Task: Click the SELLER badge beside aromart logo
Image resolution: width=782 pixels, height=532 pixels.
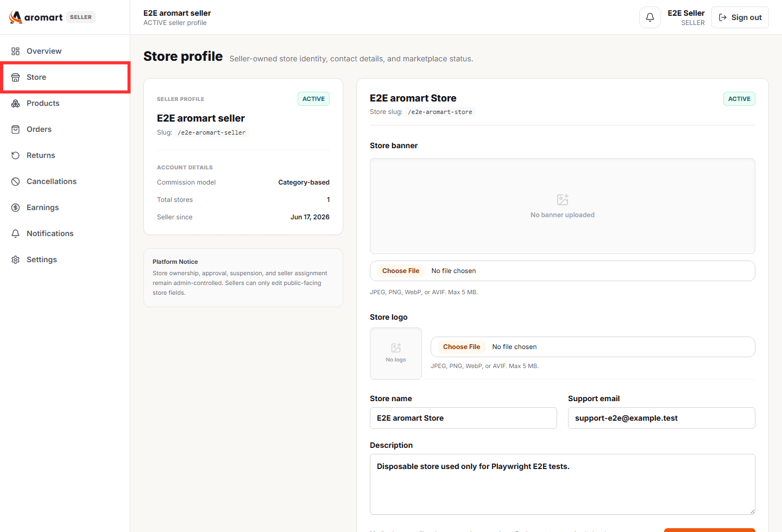Action: point(81,17)
